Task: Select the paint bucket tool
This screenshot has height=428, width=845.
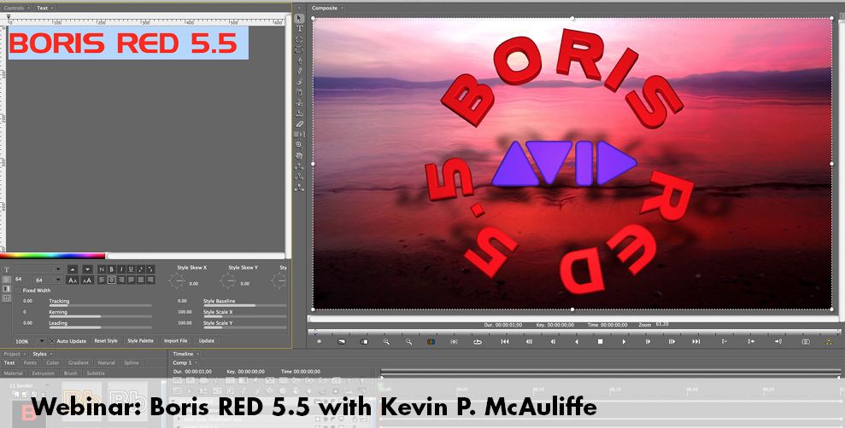Action: [x=299, y=92]
